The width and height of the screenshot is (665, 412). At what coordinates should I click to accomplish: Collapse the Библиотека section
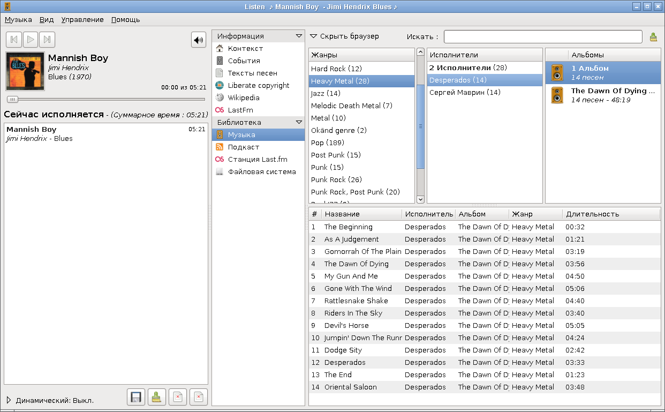pos(299,122)
